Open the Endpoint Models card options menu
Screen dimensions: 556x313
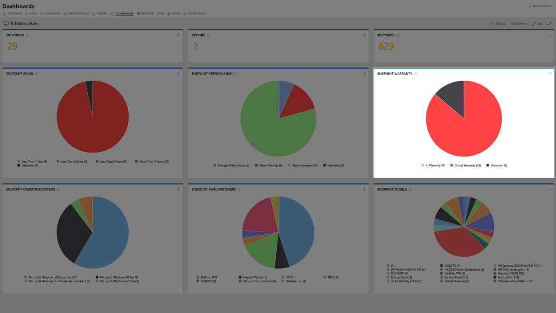click(550, 189)
